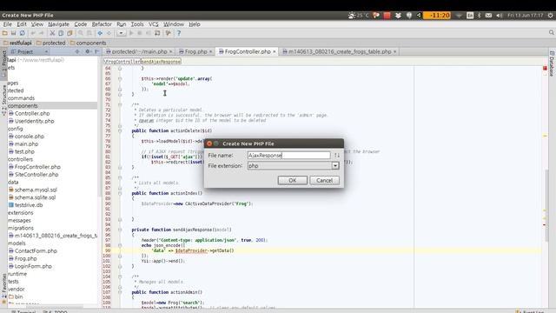Viewport: 556px width, 313px height.
Task: Open the File menu
Action: click(x=8, y=24)
